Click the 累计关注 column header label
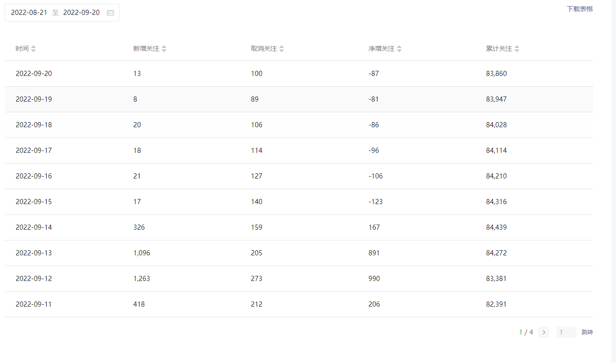The height and width of the screenshot is (363, 616). pyautogui.click(x=499, y=48)
